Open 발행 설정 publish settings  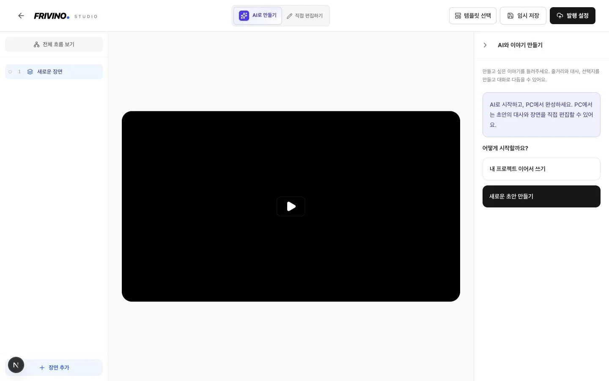(573, 16)
